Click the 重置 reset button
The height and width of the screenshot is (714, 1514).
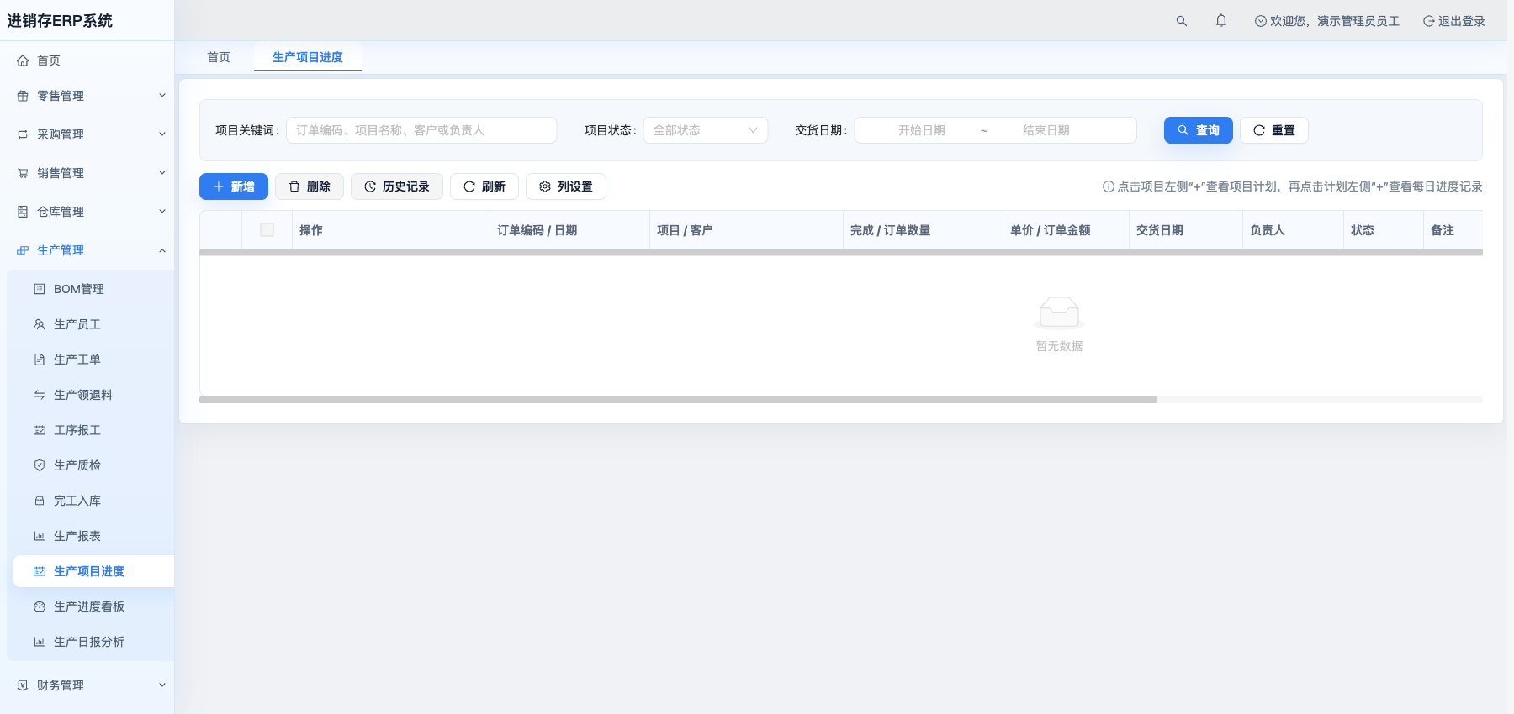tap(1274, 130)
